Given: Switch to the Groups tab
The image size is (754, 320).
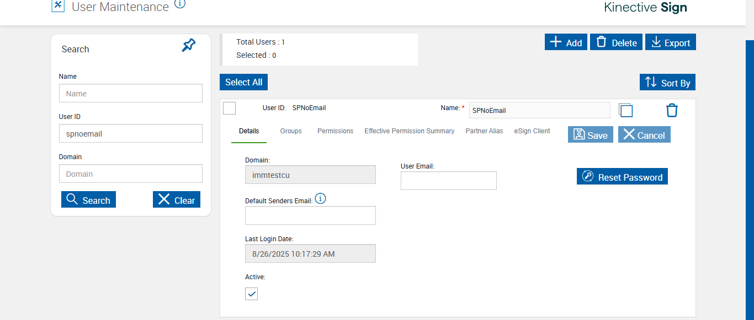Looking at the screenshot, I should click(x=291, y=131).
